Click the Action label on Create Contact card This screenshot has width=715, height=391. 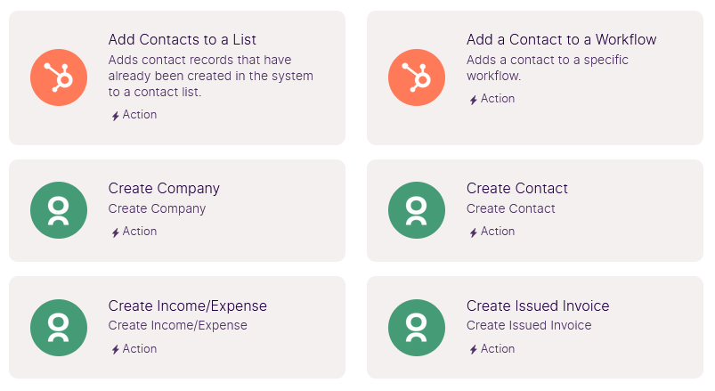tap(498, 232)
